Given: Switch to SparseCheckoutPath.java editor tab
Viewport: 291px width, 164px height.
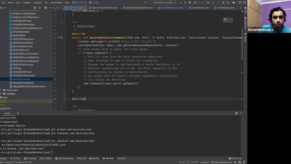Looking at the screenshot, I should pyautogui.click(x=103, y=8).
